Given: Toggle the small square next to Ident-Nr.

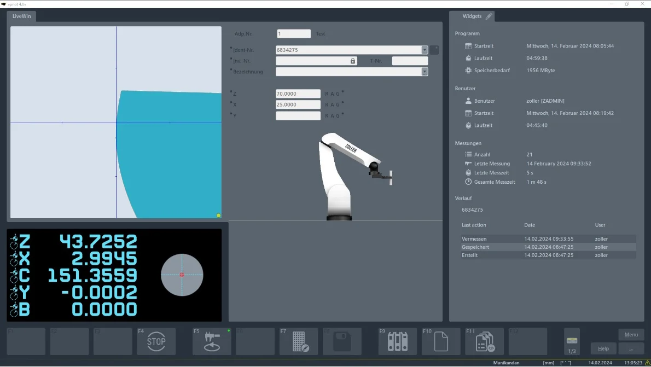Looking at the screenshot, I should tap(434, 50).
